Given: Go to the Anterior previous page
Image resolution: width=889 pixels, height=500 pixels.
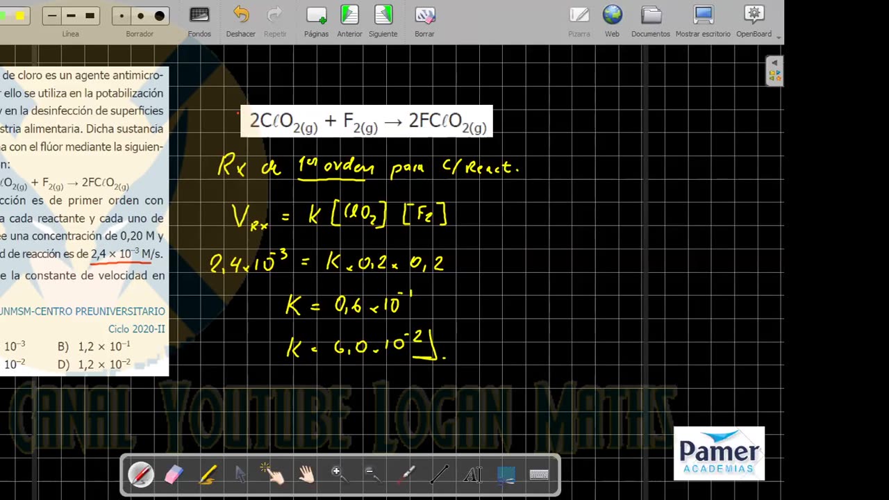Looking at the screenshot, I should tap(349, 21).
